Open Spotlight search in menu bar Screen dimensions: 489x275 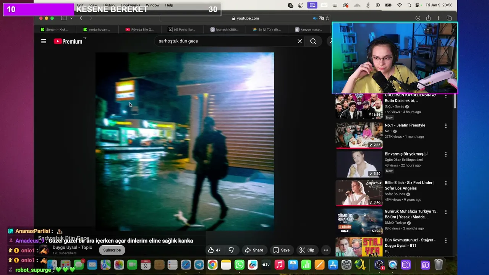(409, 5)
